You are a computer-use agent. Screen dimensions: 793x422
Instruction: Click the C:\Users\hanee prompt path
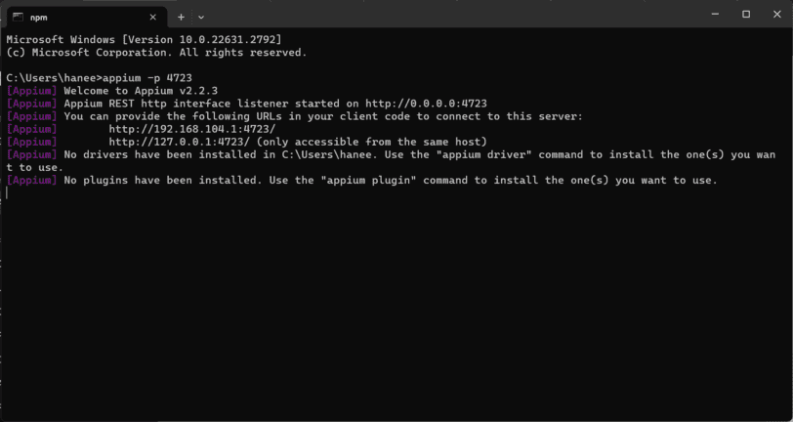tap(52, 78)
